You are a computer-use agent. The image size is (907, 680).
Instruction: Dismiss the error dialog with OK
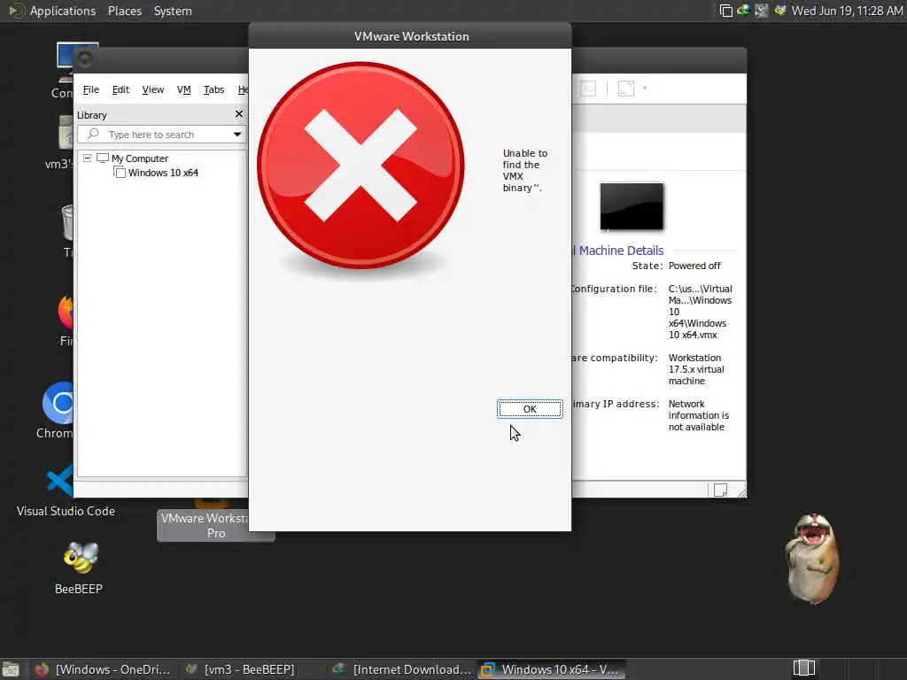click(x=530, y=409)
